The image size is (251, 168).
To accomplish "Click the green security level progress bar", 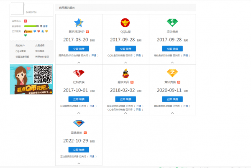I will click(x=31, y=26).
